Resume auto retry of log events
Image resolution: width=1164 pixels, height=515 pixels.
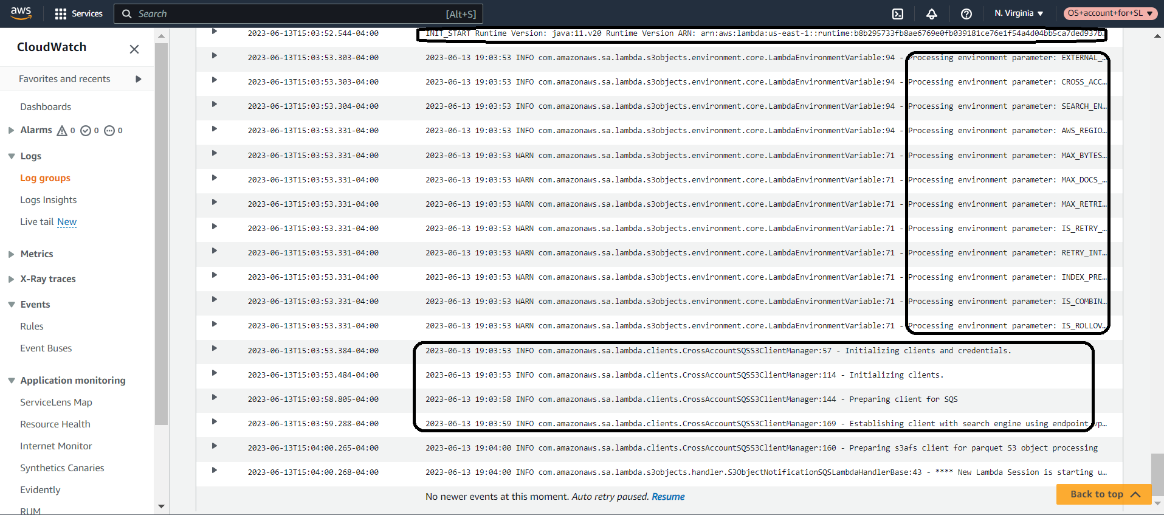tap(668, 497)
